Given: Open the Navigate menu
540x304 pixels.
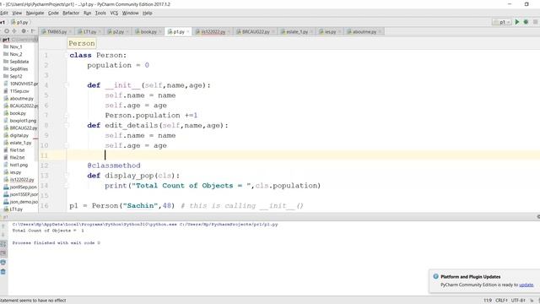Looking at the screenshot, I should pyautogui.click(x=35, y=14).
